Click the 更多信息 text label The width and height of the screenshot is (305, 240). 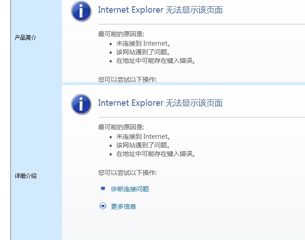124,207
